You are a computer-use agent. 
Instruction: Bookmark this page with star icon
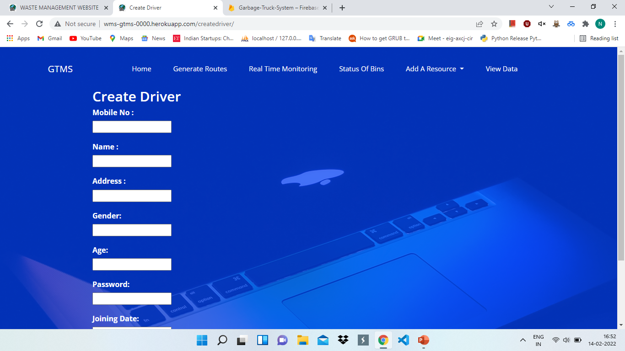point(494,24)
